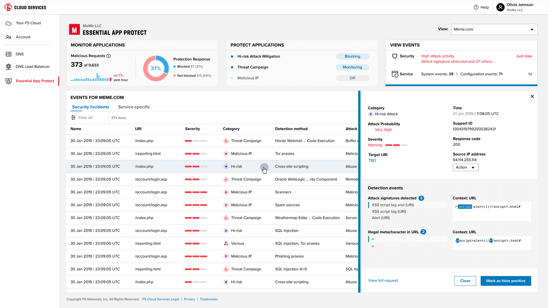The height and width of the screenshot is (308, 548).
Task: Switch to the Service-specific tab
Action: point(134,107)
